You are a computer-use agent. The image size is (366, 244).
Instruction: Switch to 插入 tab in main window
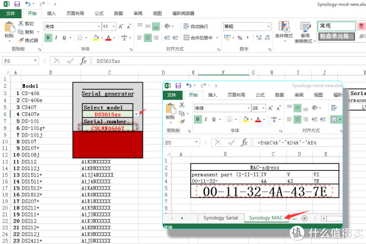pyautogui.click(x=51, y=13)
